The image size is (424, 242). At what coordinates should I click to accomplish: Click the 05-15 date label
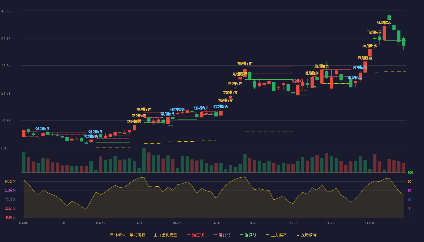(254, 223)
